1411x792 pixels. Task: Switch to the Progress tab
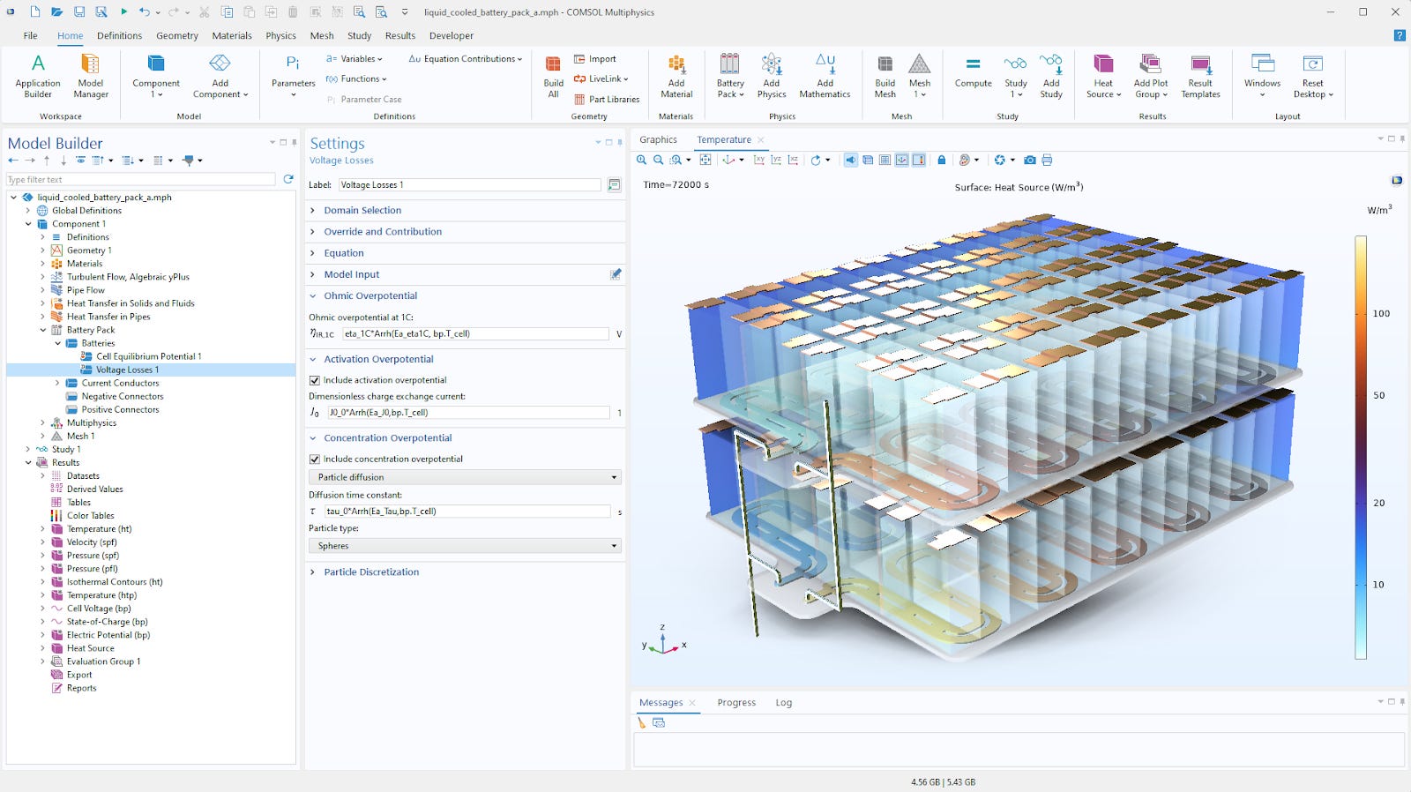[x=736, y=703]
